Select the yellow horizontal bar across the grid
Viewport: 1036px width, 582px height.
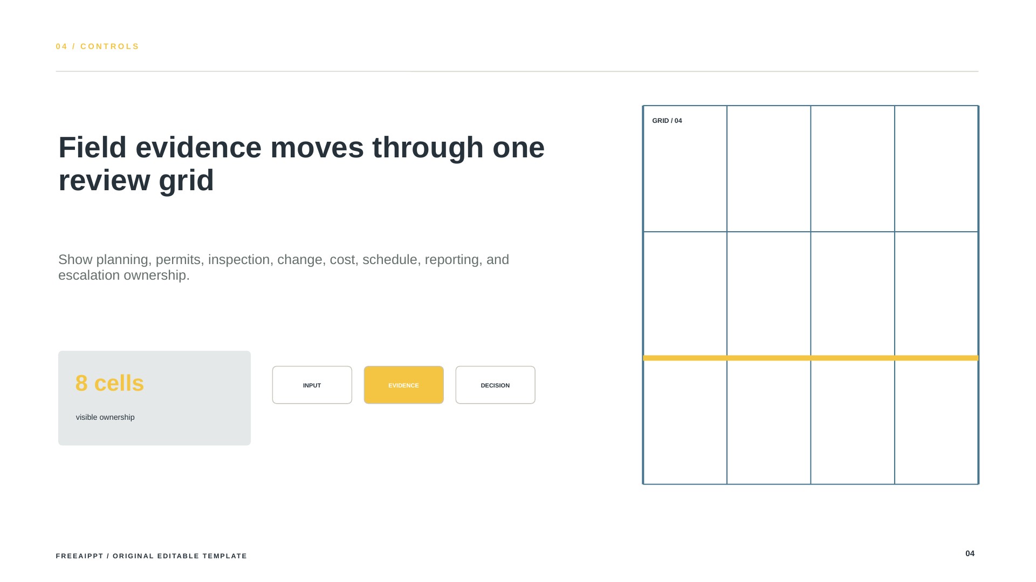tap(811, 358)
